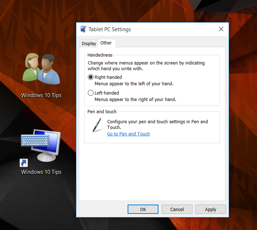Viewport: 257px width, 230px height.
Task: Open the Windows 10 Tips people icon on the desktop
Action: click(x=41, y=69)
